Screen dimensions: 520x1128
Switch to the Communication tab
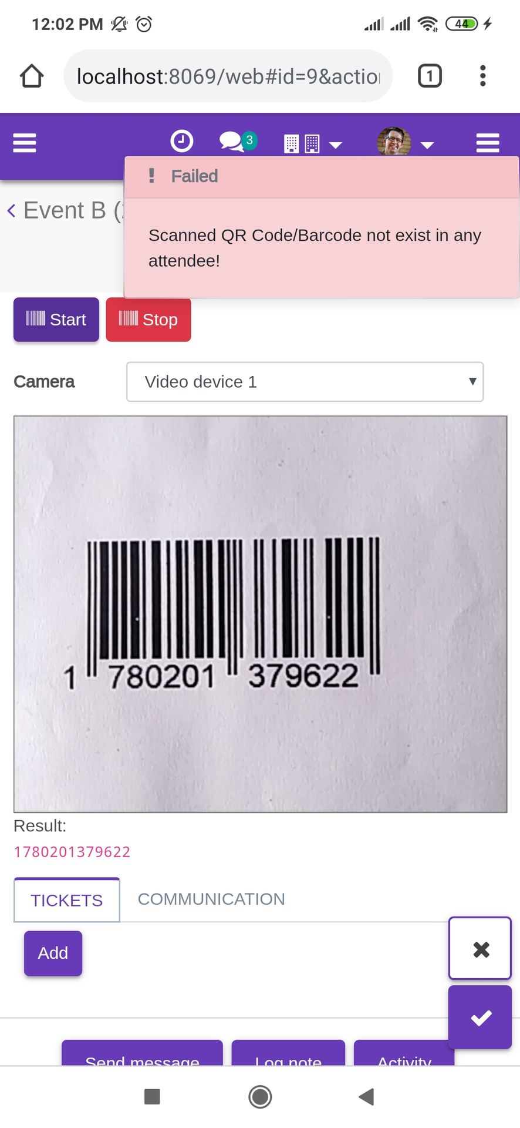pyautogui.click(x=211, y=899)
